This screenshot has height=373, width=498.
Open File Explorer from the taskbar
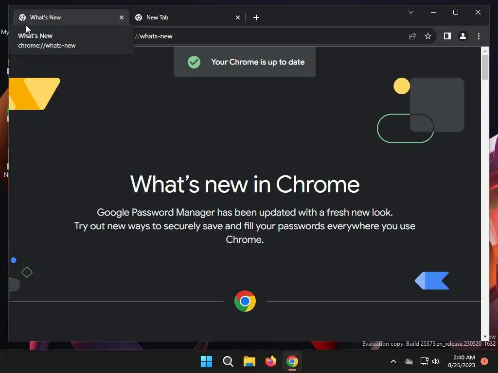(249, 361)
